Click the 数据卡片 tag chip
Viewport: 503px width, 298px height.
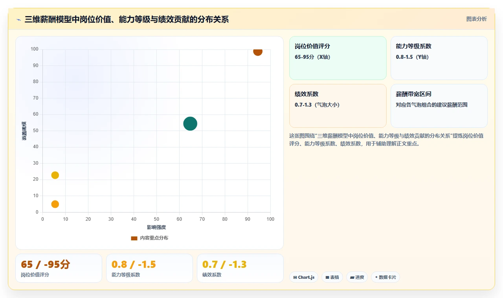pos(385,277)
